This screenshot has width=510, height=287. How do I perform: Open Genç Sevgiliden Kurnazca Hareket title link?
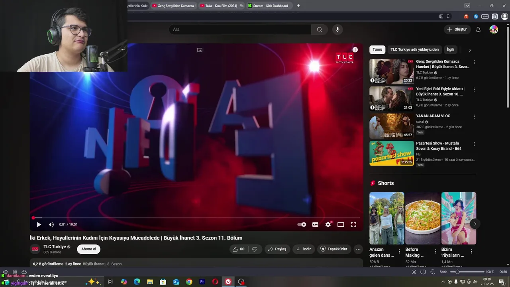coord(443,64)
